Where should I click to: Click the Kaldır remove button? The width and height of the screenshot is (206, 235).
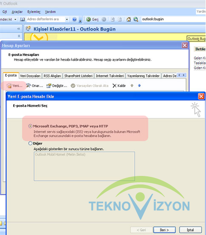(x=119, y=85)
